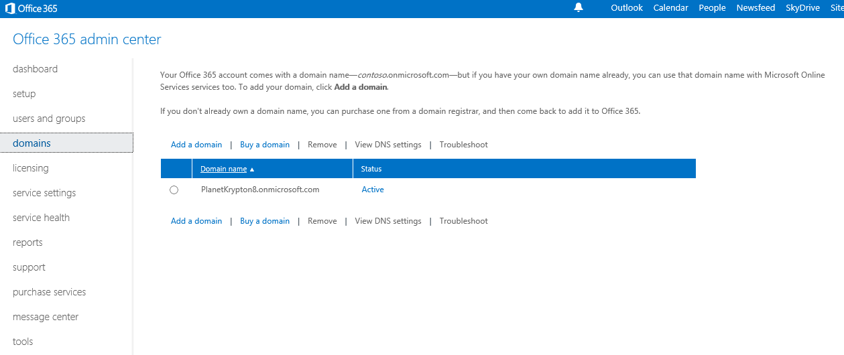Open reports in the sidebar
Viewport: 844px width, 355px height.
click(27, 242)
